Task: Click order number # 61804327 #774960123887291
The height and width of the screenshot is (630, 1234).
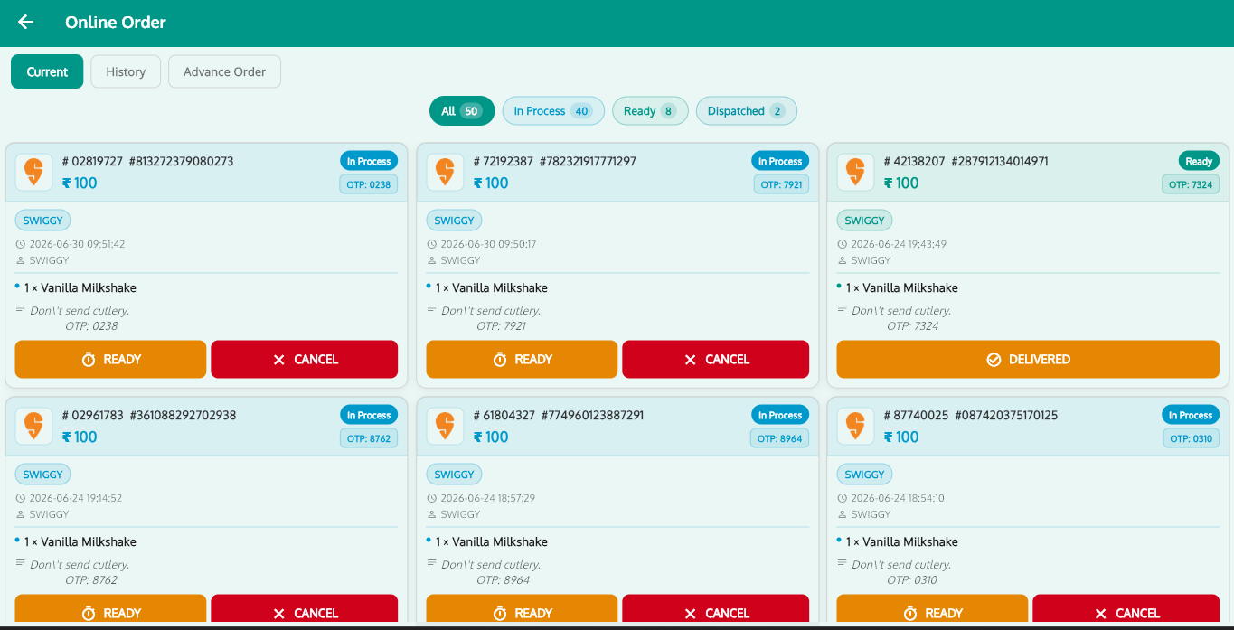Action: point(559,415)
